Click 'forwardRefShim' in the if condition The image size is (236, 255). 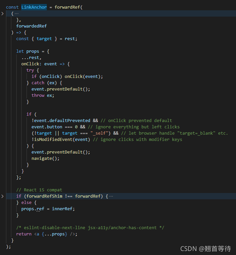tap(44, 196)
